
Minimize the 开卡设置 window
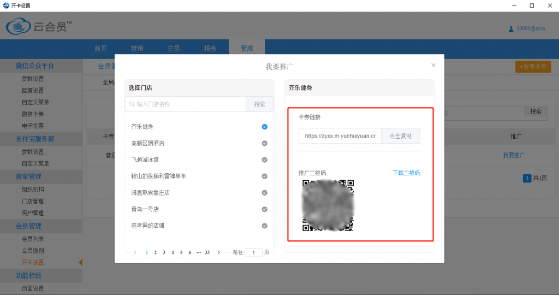[514, 5]
